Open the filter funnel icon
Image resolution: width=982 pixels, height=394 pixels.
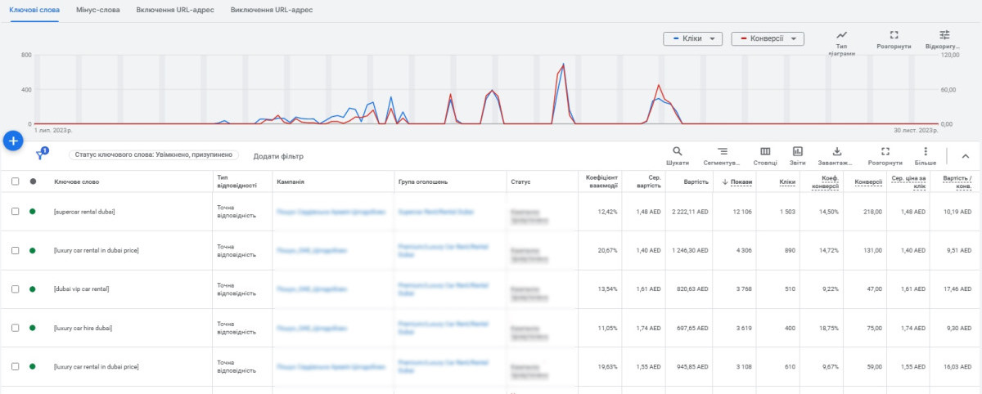click(x=40, y=155)
